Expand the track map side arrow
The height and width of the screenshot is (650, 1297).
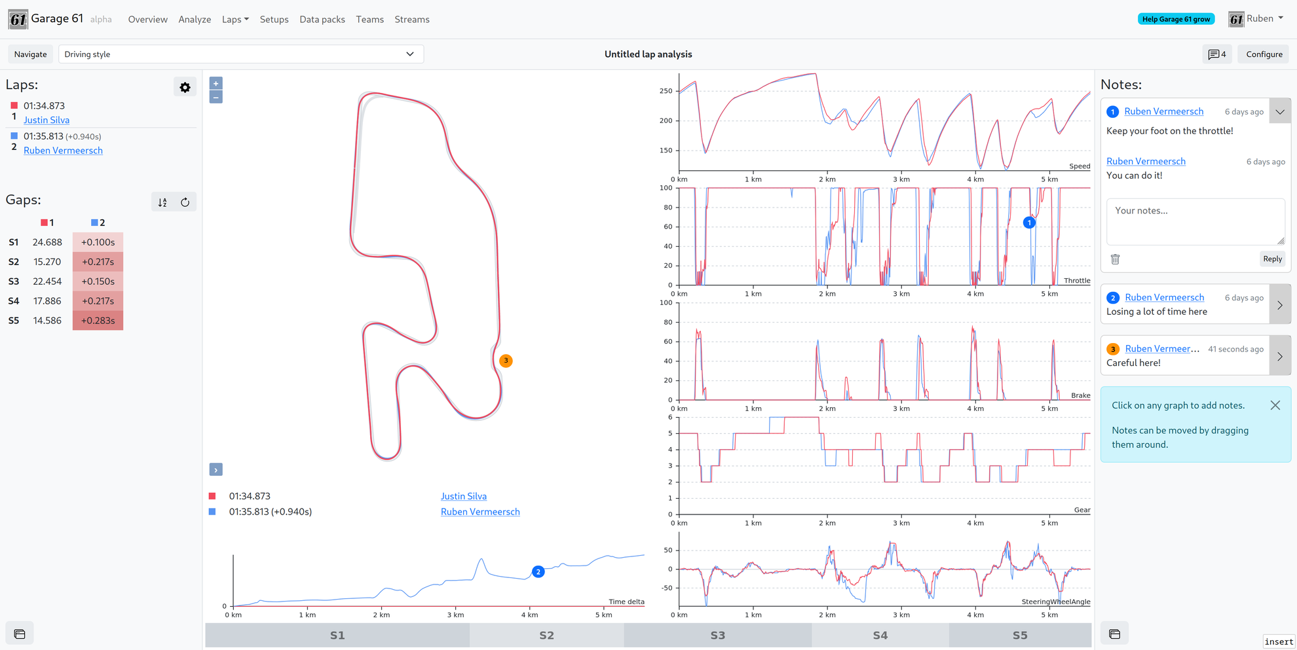pos(216,469)
